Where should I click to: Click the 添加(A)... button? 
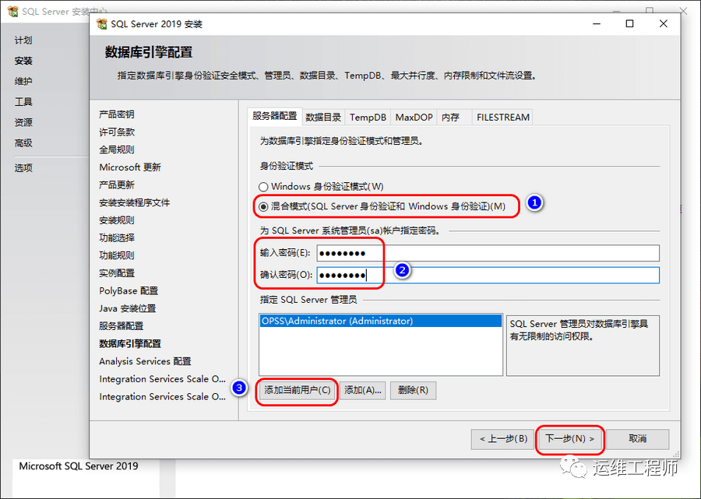coord(362,391)
